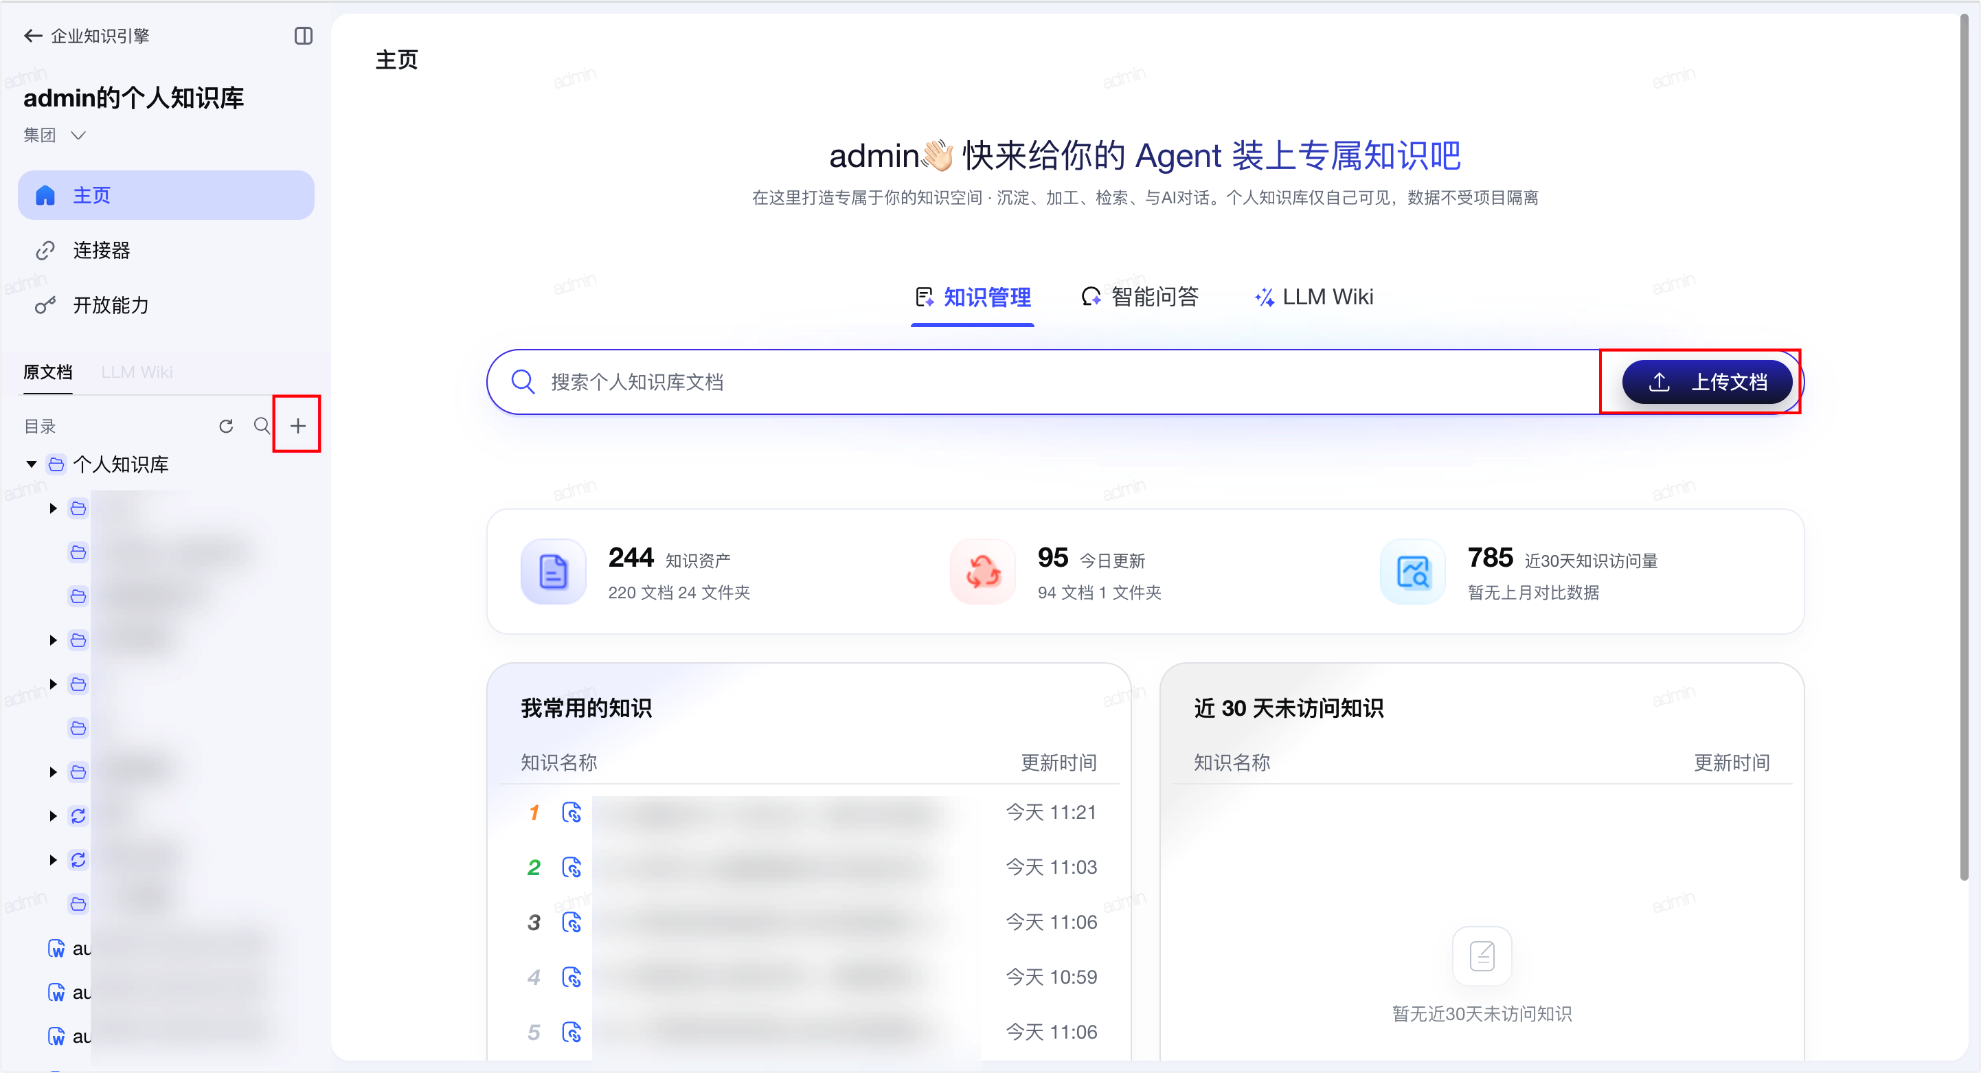The image size is (1981, 1073).
Task: Click the 近30天知识访问量 icon
Action: 1413,572
